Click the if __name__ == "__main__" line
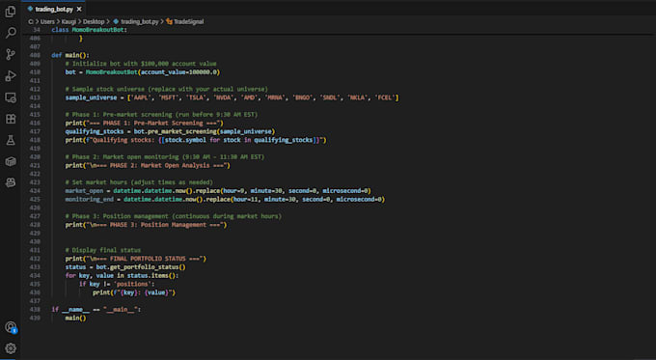Screen dimensions: 656x360 (x=96, y=310)
